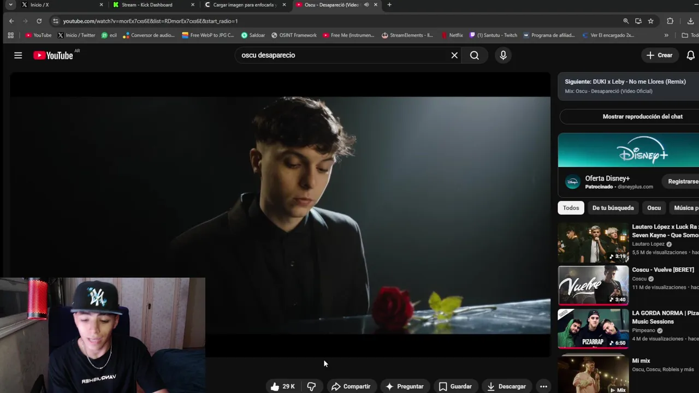Image resolution: width=699 pixels, height=393 pixels.
Task: Open zoom magnifier in address bar
Action: pos(626,21)
